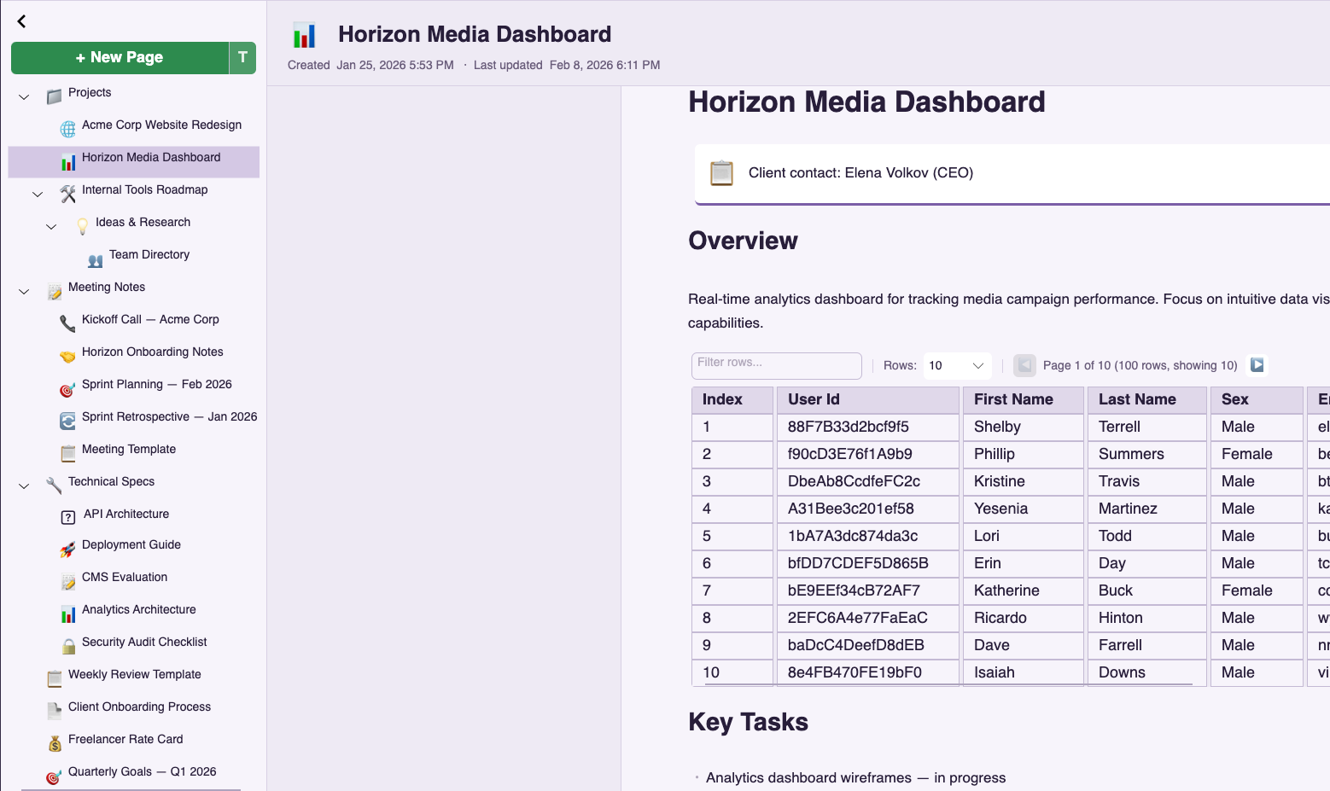
Task: Click the next page arrow on the table
Action: point(1257,364)
